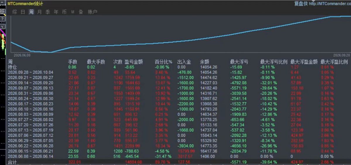Select the 2026.08.31 ~ 2026.09.06 week row
This screenshot has height=165, width=351.
pyautogui.click(x=178, y=93)
